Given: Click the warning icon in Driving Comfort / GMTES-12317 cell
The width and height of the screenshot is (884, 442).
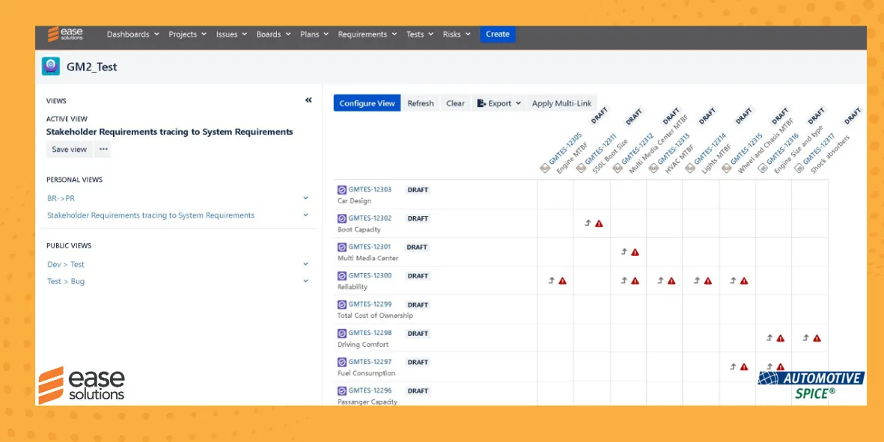Looking at the screenshot, I should click(817, 338).
